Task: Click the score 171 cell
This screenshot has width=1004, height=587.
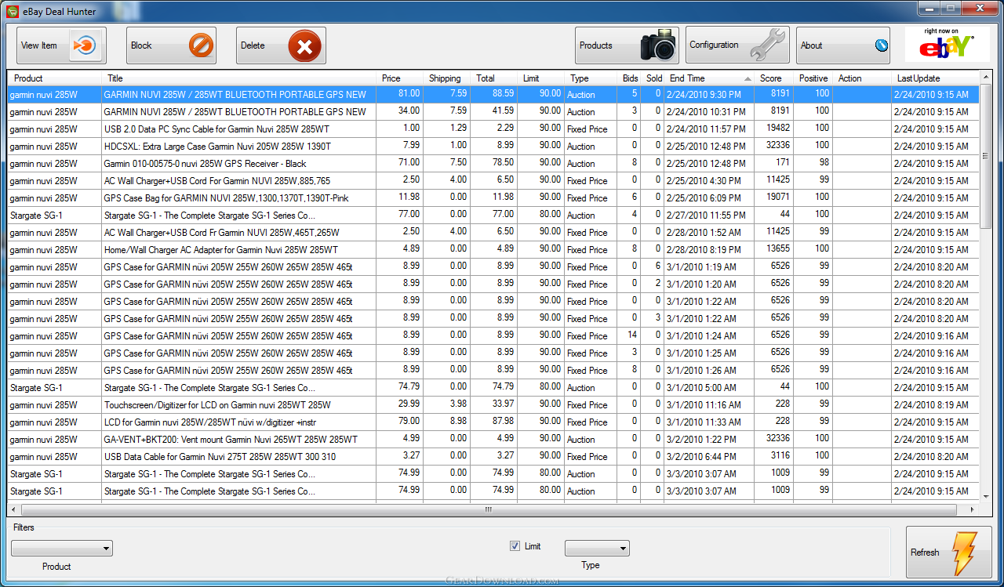Action: [774, 163]
